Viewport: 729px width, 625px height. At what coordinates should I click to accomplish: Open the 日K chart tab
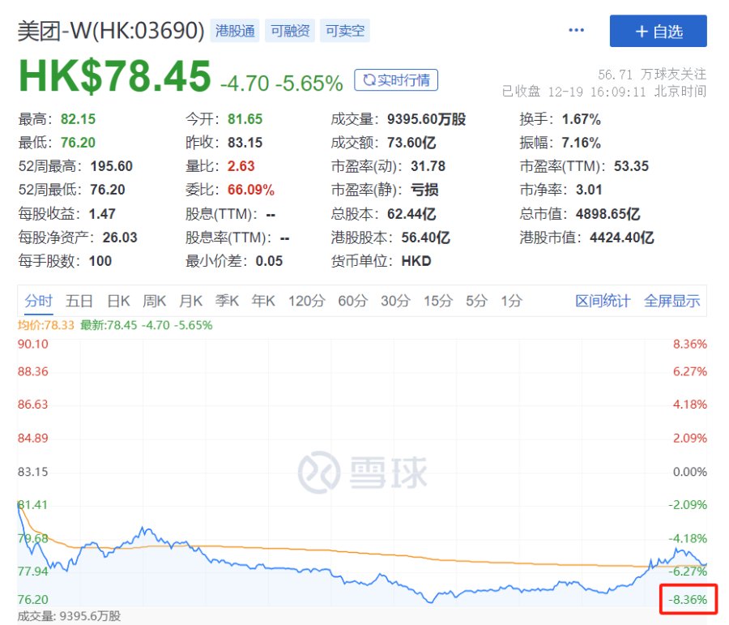click(x=118, y=301)
